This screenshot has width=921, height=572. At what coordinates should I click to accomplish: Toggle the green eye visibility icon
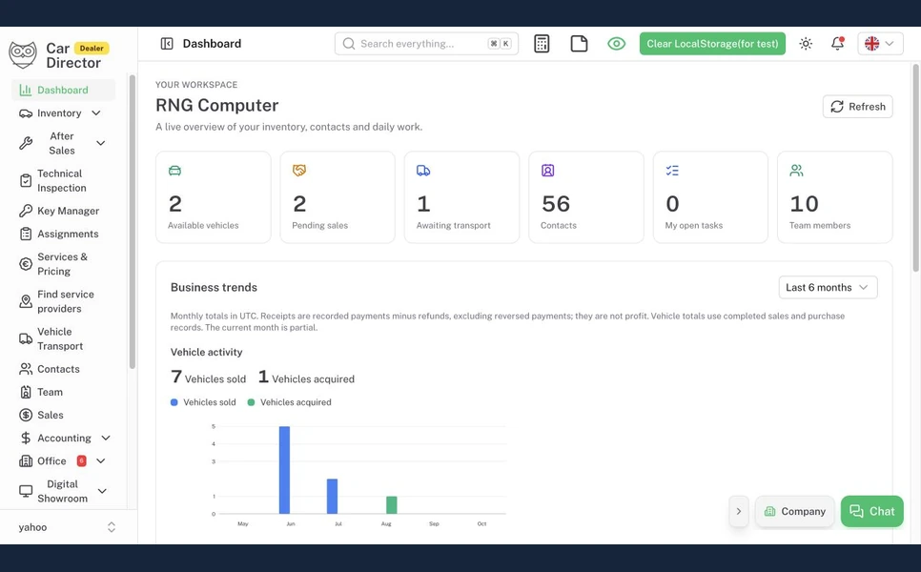pos(616,44)
